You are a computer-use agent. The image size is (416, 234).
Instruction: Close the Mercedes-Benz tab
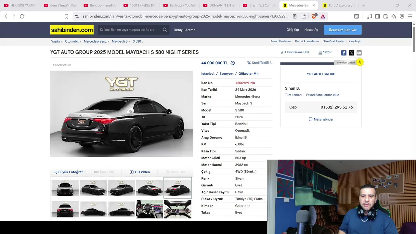[x=314, y=5]
